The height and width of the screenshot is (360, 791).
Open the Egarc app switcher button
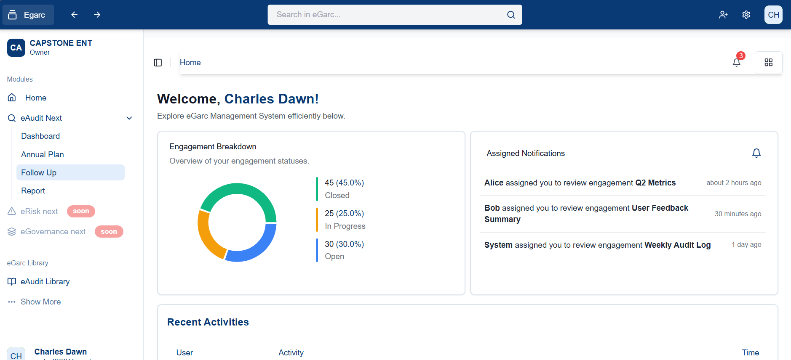(28, 15)
